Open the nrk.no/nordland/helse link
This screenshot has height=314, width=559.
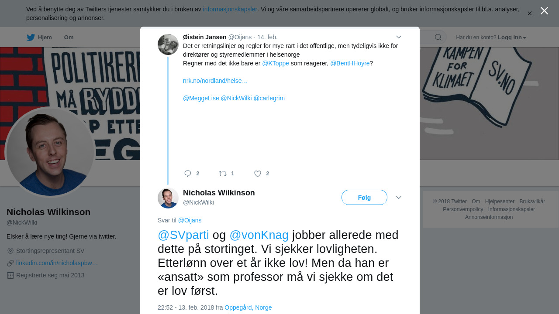click(215, 81)
